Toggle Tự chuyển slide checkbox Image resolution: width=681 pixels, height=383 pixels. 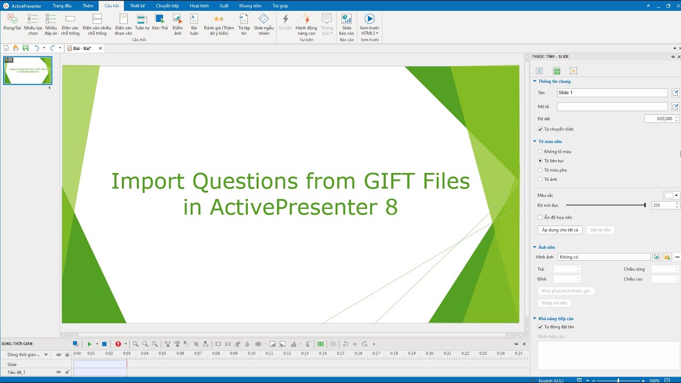[541, 129]
